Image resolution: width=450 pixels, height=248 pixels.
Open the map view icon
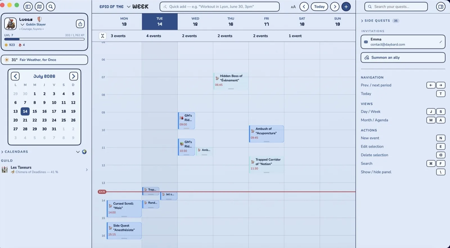coord(39,6)
